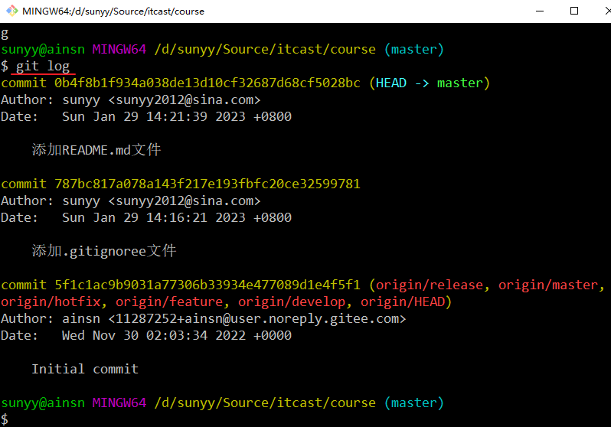
Task: Click the window title path text
Action: 113,11
